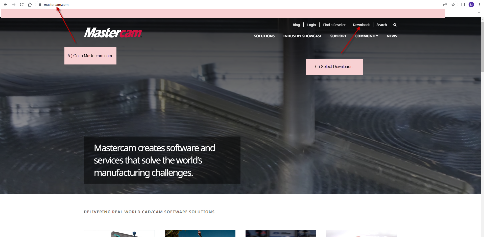Bookmark this page with the star icon
The width and height of the screenshot is (484, 237).
[x=453, y=5]
